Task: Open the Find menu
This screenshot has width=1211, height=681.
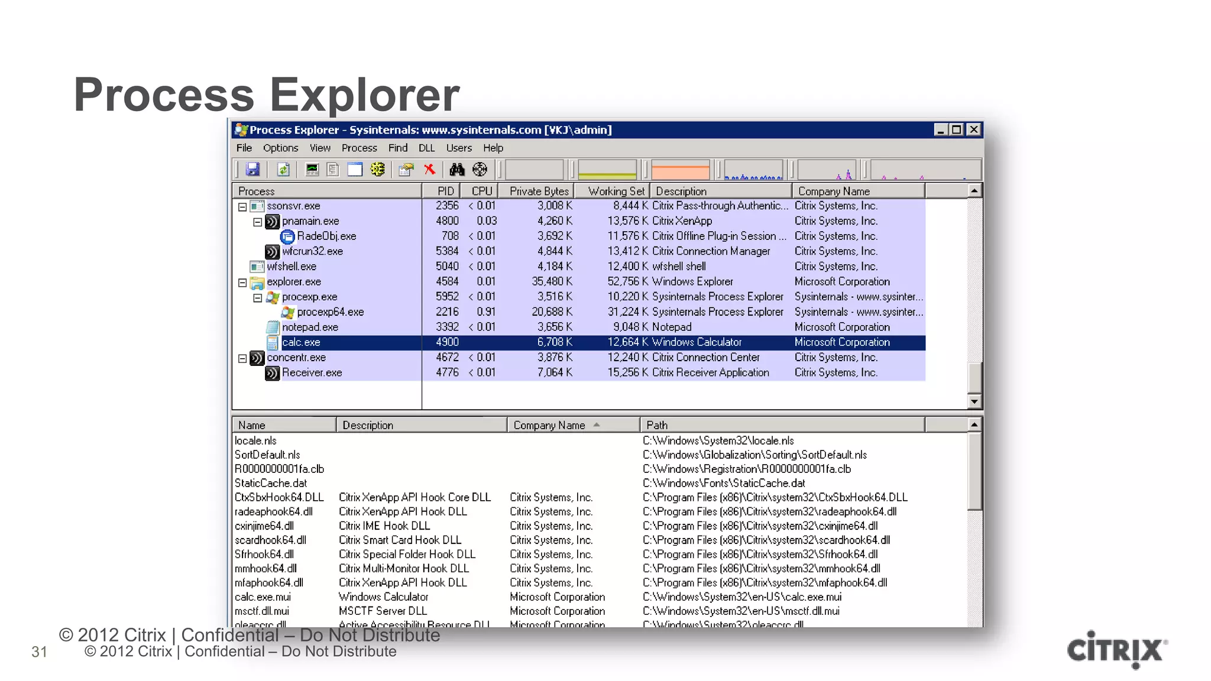Action: [x=397, y=148]
